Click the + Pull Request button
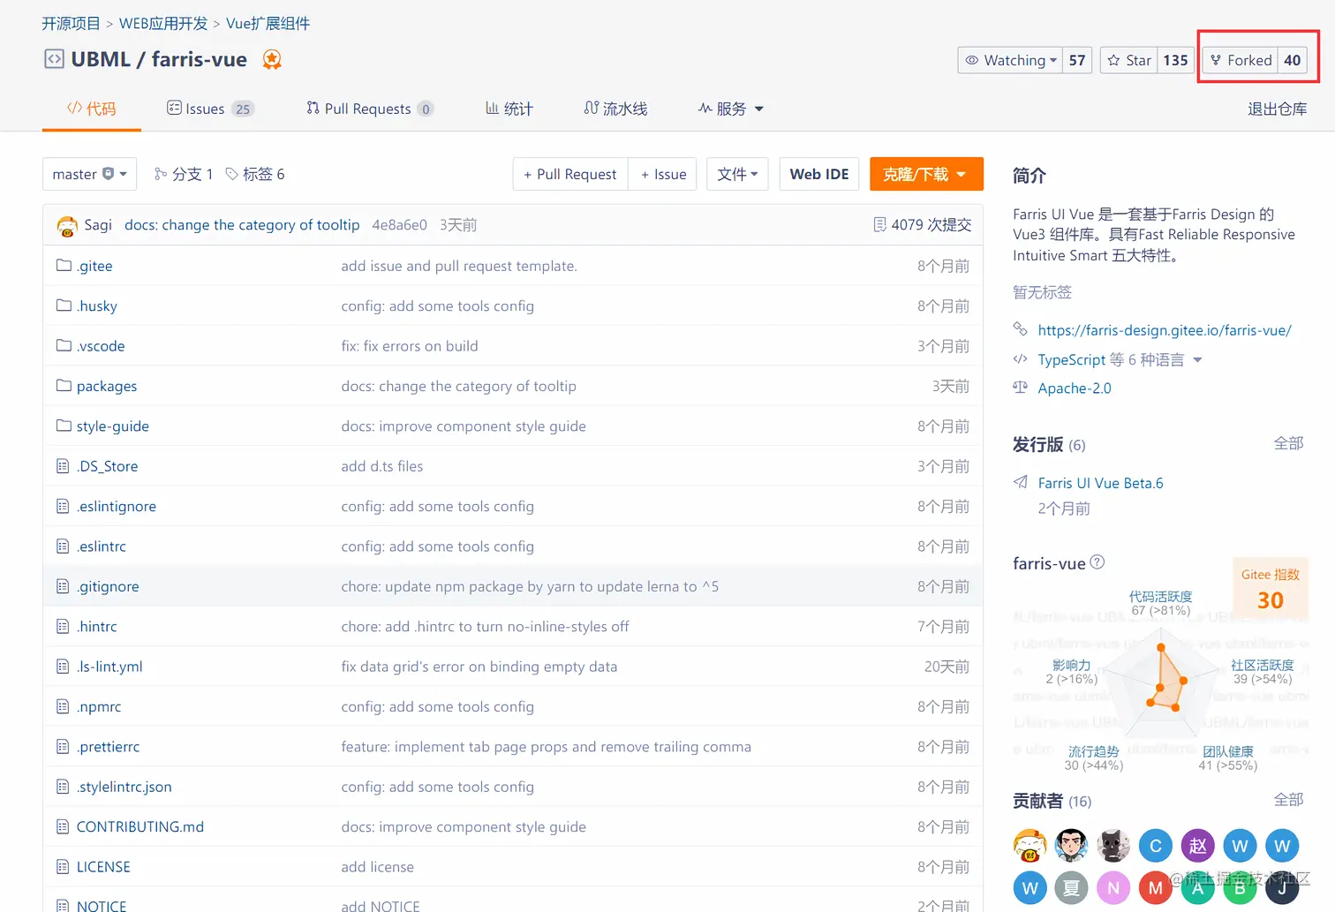This screenshot has height=912, width=1335. tap(570, 174)
